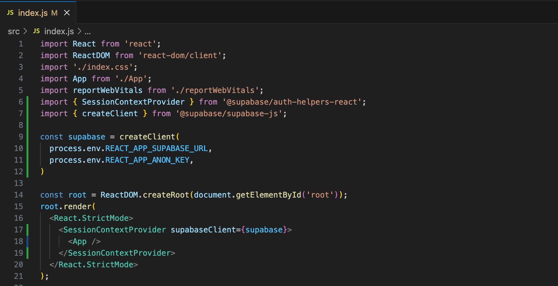This screenshot has height=286, width=558.
Task: Click the modified 'M' badge on the tab
Action: click(54, 13)
